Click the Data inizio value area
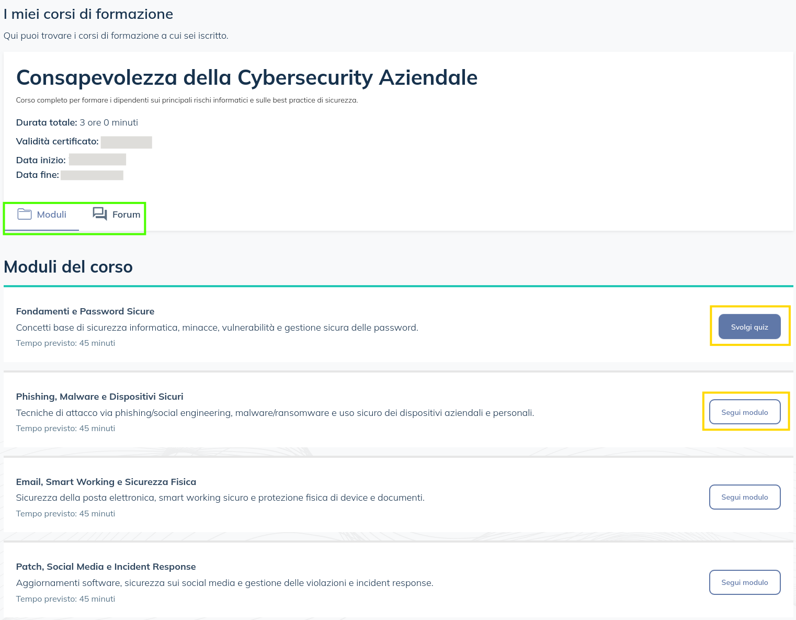The height and width of the screenshot is (620, 796). [97, 159]
